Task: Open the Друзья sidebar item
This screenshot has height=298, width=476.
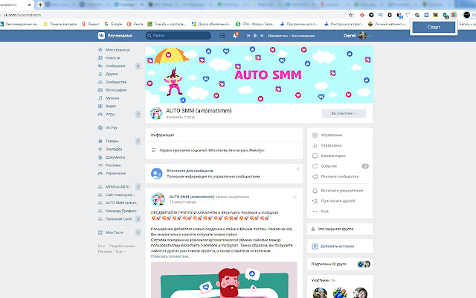Action: [x=112, y=74]
